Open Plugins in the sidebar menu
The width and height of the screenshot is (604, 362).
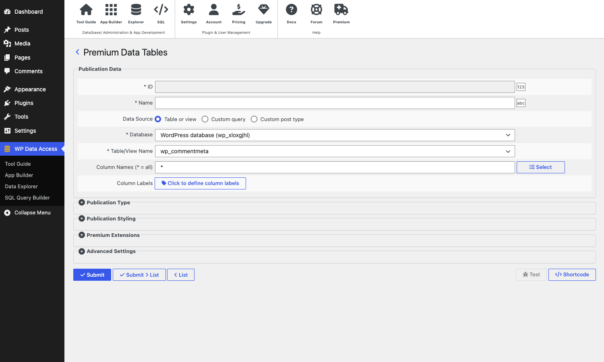32,103
